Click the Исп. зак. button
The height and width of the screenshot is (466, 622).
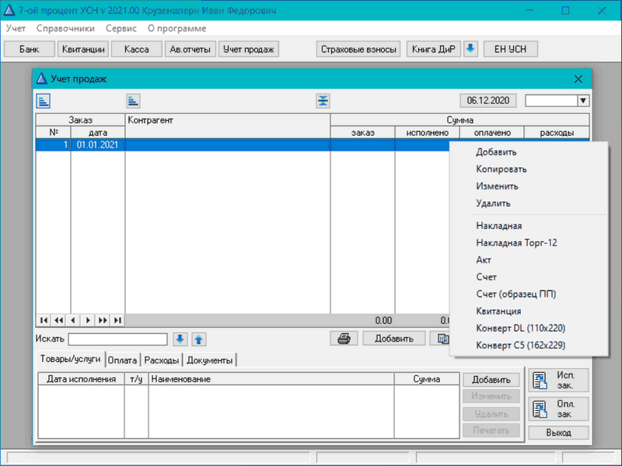pyautogui.click(x=557, y=380)
